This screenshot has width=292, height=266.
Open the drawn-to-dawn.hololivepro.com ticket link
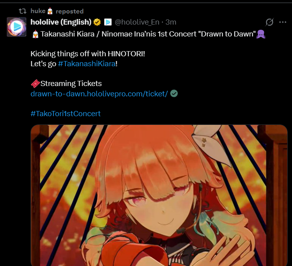(x=99, y=94)
